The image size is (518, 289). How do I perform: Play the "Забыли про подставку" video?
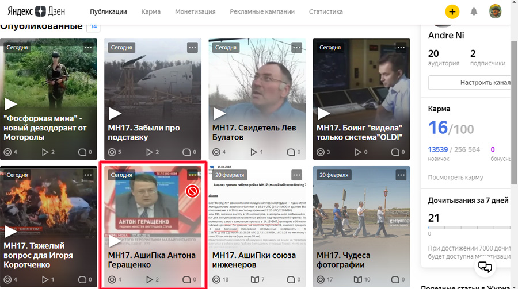tap(115, 114)
